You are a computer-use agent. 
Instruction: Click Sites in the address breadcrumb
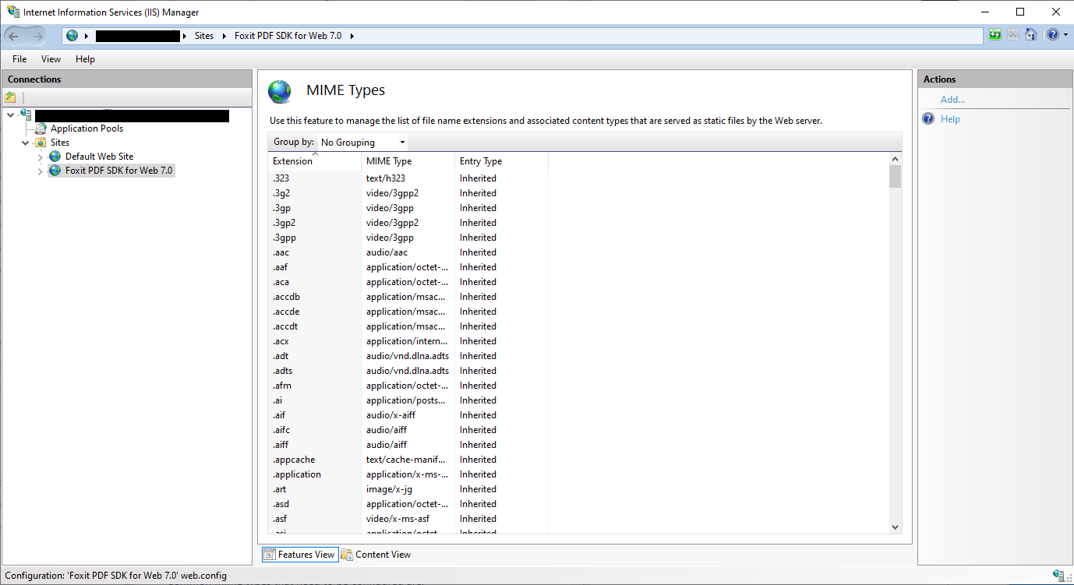pyautogui.click(x=204, y=36)
